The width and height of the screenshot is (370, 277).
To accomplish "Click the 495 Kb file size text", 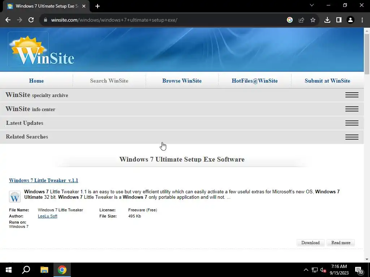I will [x=134, y=216].
